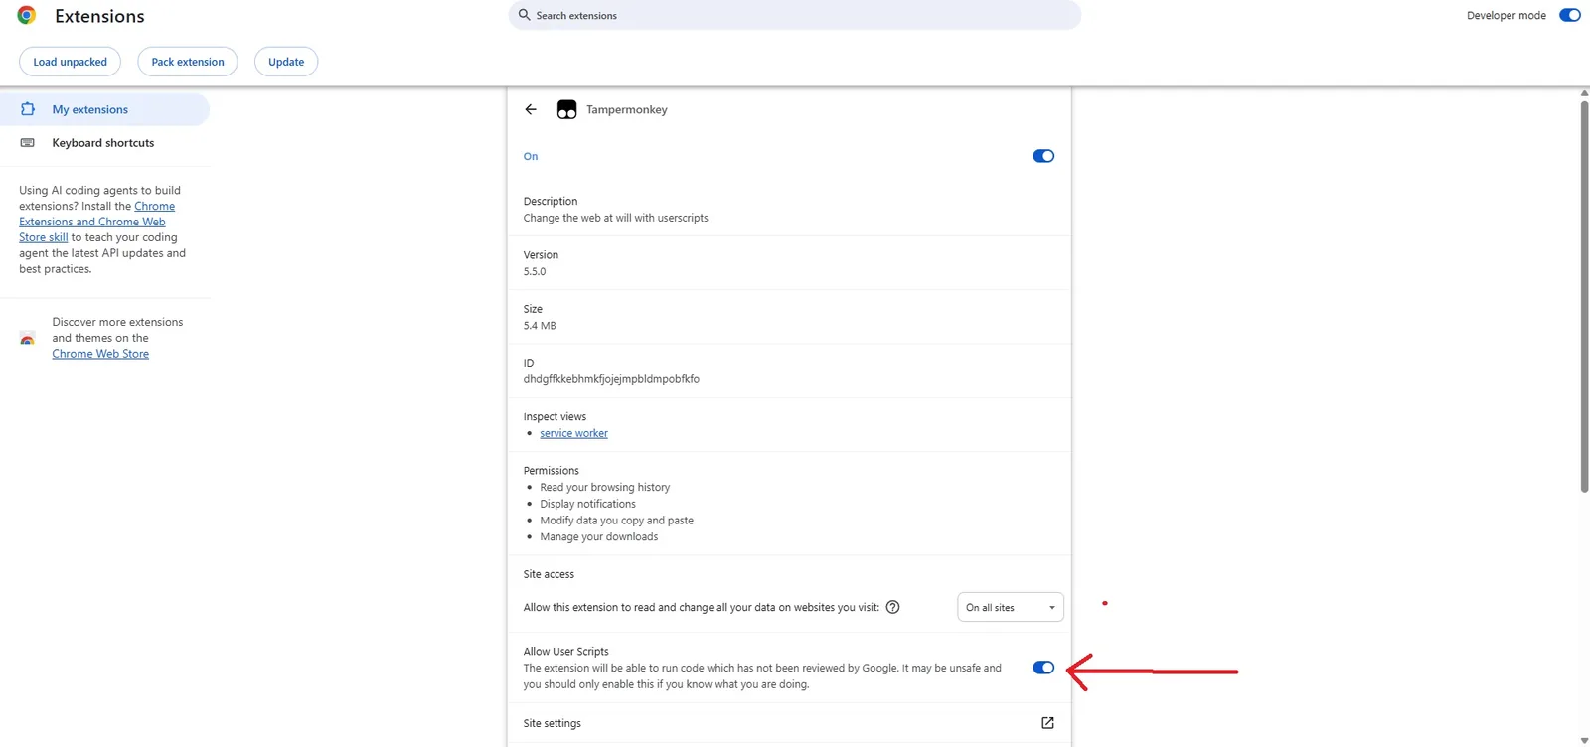Click the magnifier icon in search box

pyautogui.click(x=524, y=15)
